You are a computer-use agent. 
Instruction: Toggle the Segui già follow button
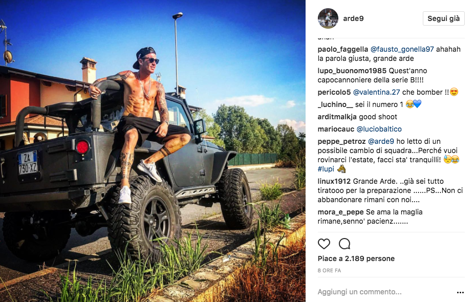[x=443, y=18]
